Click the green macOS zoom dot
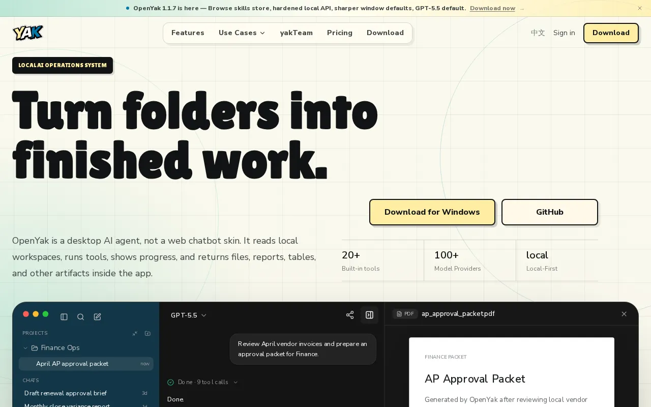This screenshot has width=651, height=407. coord(45,314)
